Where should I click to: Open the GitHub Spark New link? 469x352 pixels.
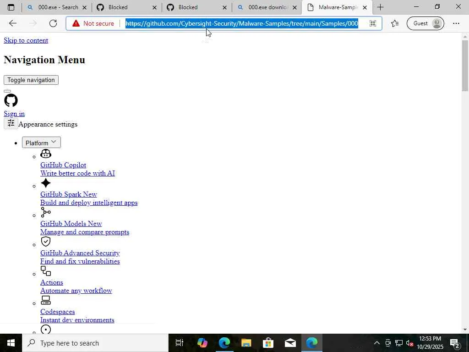(x=69, y=194)
